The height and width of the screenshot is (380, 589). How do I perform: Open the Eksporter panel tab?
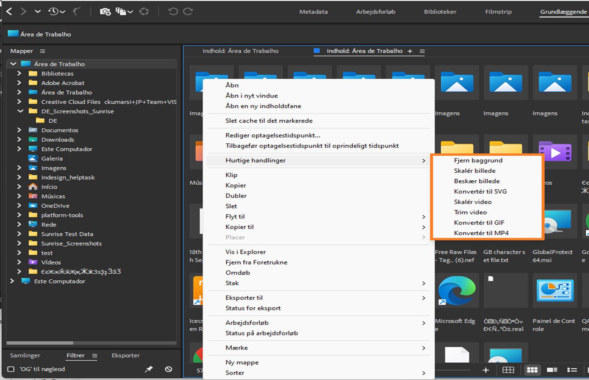(126, 355)
